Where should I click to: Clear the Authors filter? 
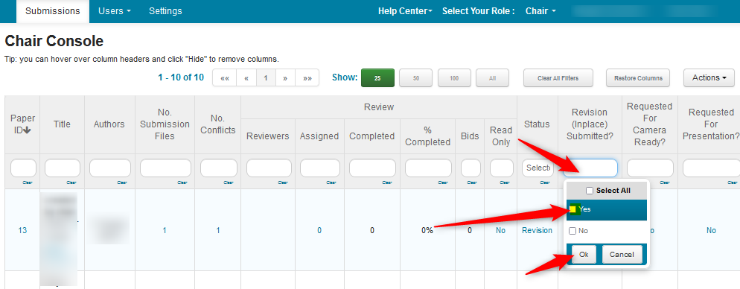click(x=123, y=182)
